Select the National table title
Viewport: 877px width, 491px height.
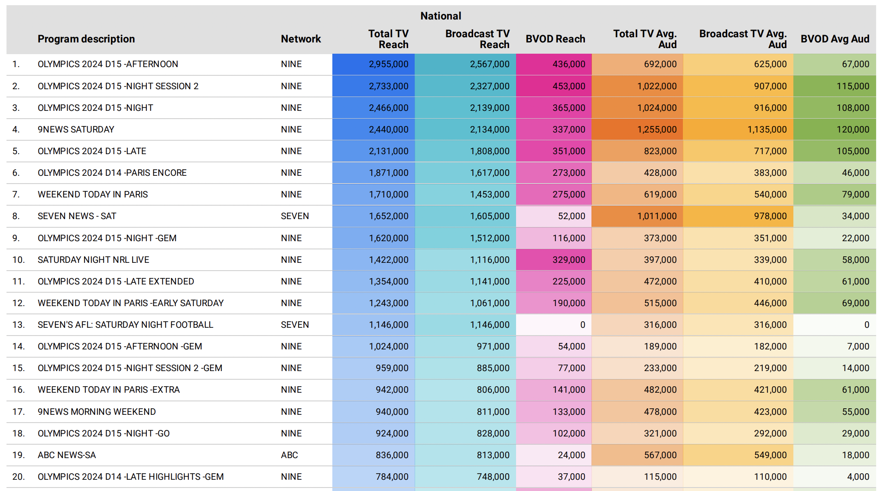(x=441, y=16)
